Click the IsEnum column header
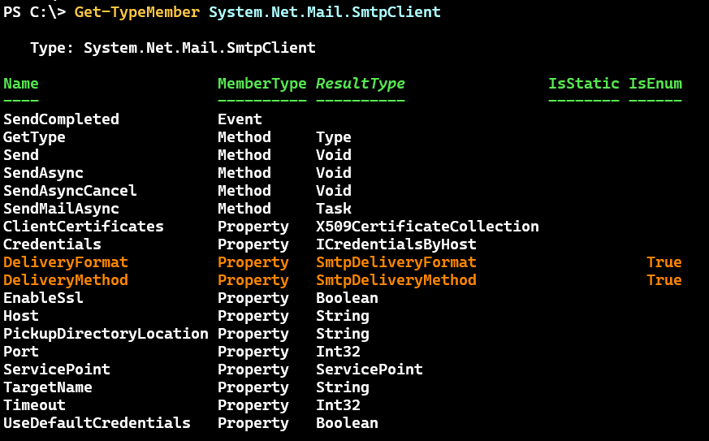Screen dimensions: 709x441 coord(655,84)
